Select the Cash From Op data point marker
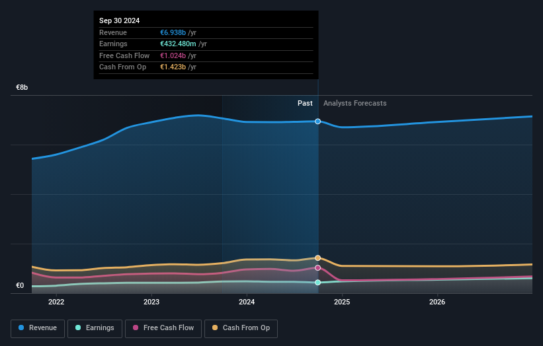 pos(318,258)
